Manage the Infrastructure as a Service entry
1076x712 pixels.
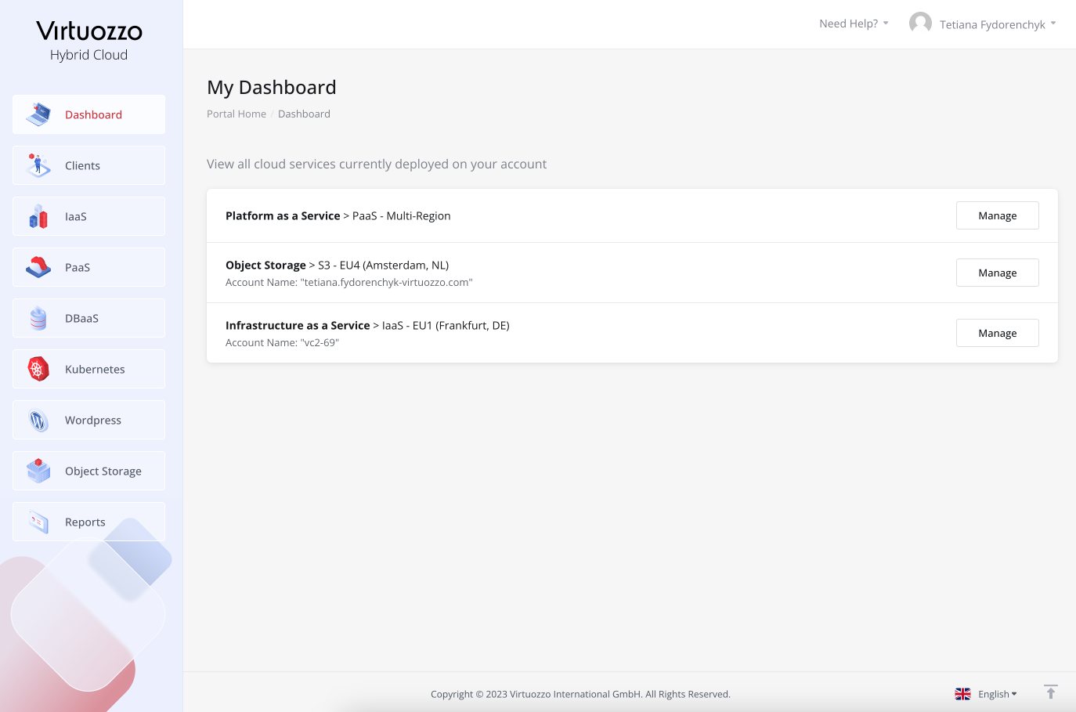point(998,333)
